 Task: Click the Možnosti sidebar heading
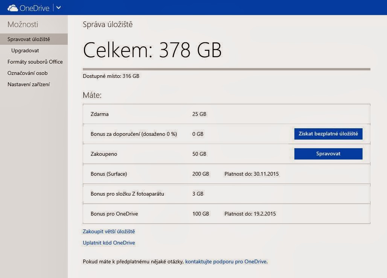coord(23,25)
